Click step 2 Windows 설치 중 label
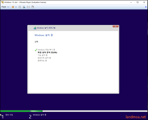 [x=39, y=115]
